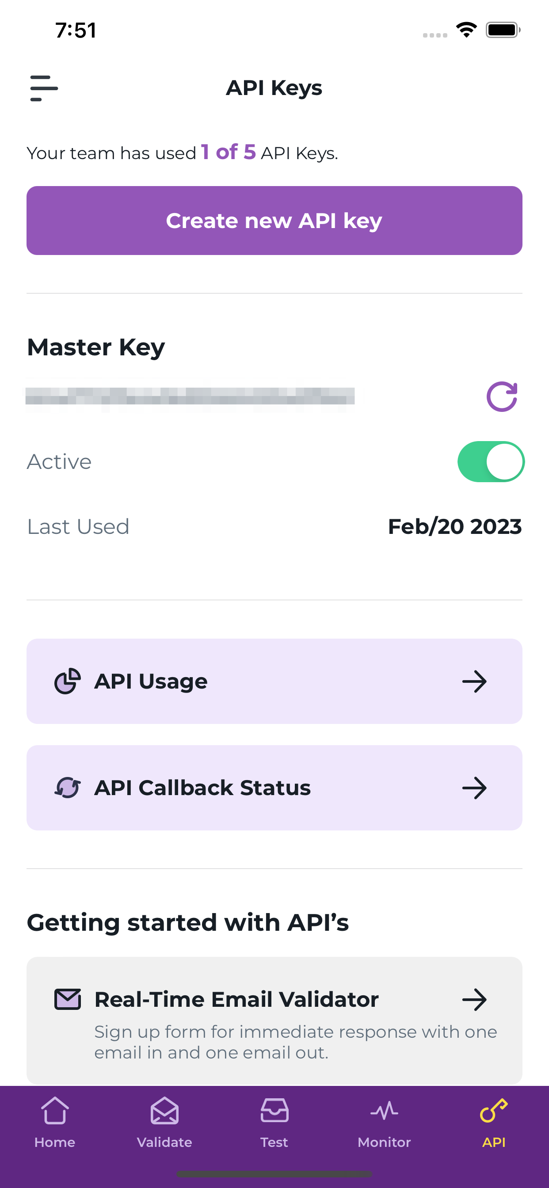Open the Validate envelope tab icon

tap(165, 1110)
